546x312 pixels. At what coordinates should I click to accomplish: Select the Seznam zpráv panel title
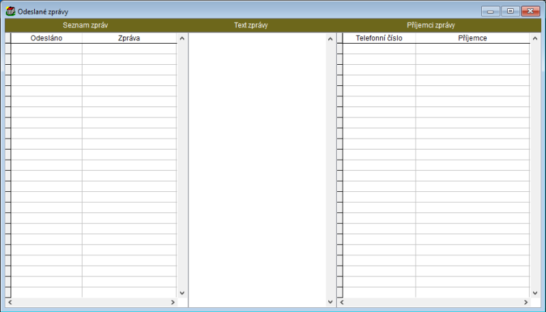pyautogui.click(x=85, y=25)
